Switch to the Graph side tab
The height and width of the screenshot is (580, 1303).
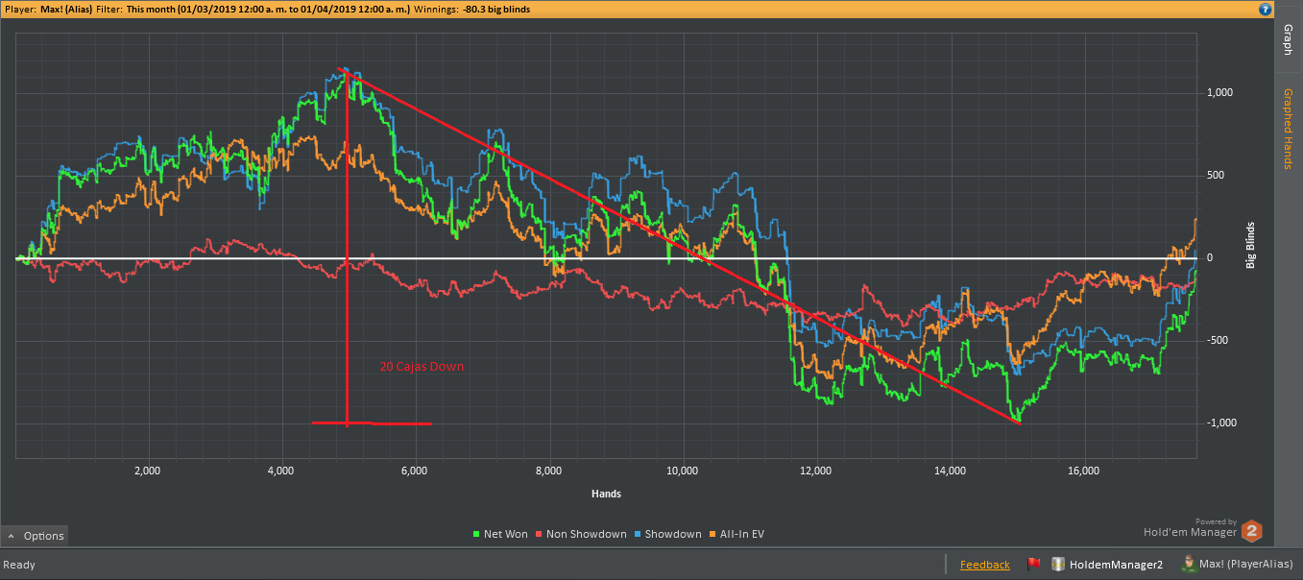tap(1288, 40)
